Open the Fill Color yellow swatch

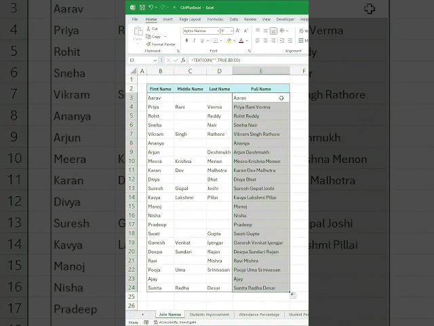229,41
